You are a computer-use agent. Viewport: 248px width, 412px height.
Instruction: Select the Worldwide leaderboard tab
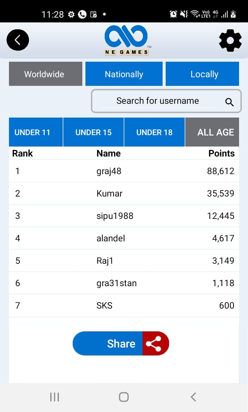(x=45, y=74)
